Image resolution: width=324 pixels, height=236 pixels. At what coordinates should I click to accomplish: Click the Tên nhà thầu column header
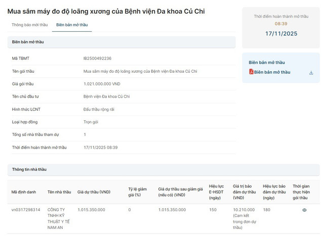pyautogui.click(x=59, y=192)
